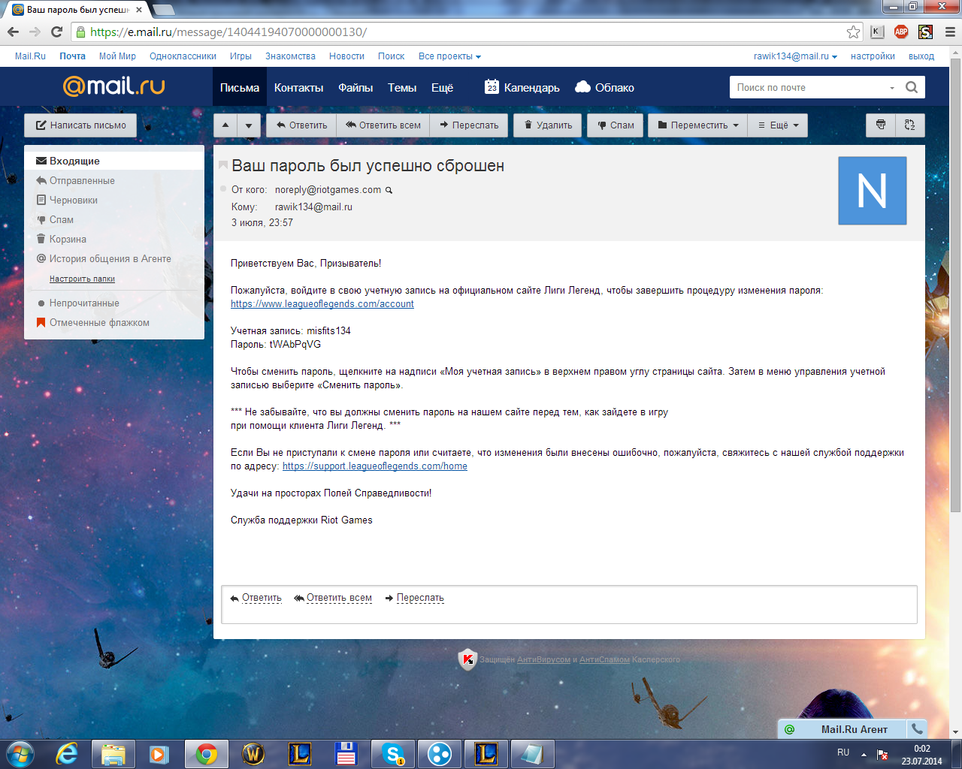Image resolution: width=962 pixels, height=769 pixels.
Task: Open the Темы tab
Action: point(402,87)
